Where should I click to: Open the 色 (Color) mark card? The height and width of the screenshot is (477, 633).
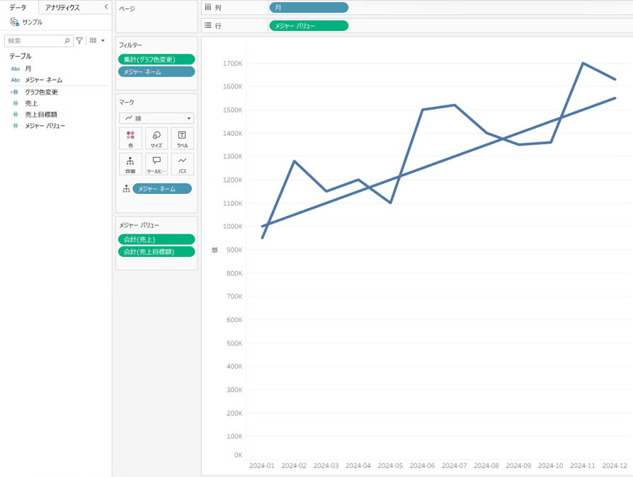tap(130, 139)
